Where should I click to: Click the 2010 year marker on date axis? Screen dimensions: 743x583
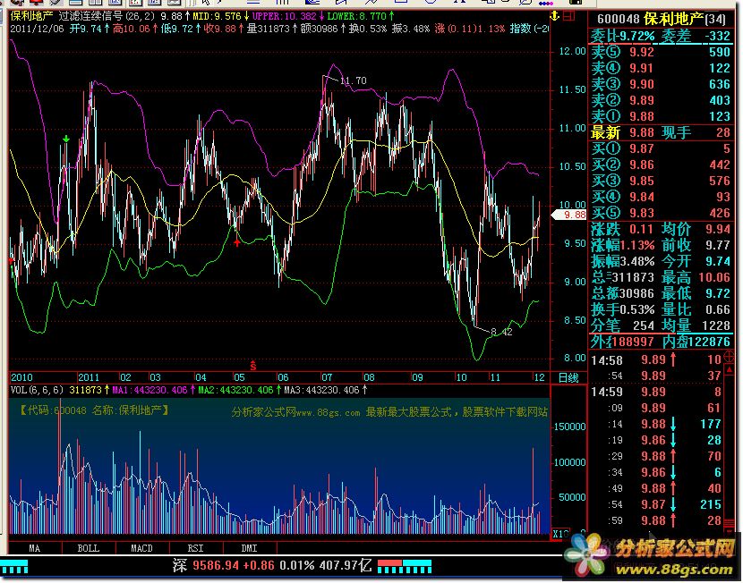[x=21, y=377]
